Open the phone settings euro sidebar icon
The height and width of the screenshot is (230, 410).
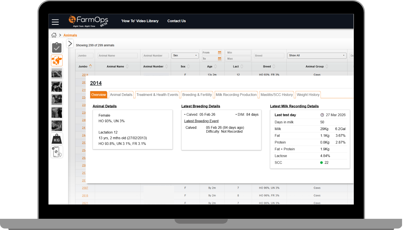pyautogui.click(x=57, y=152)
